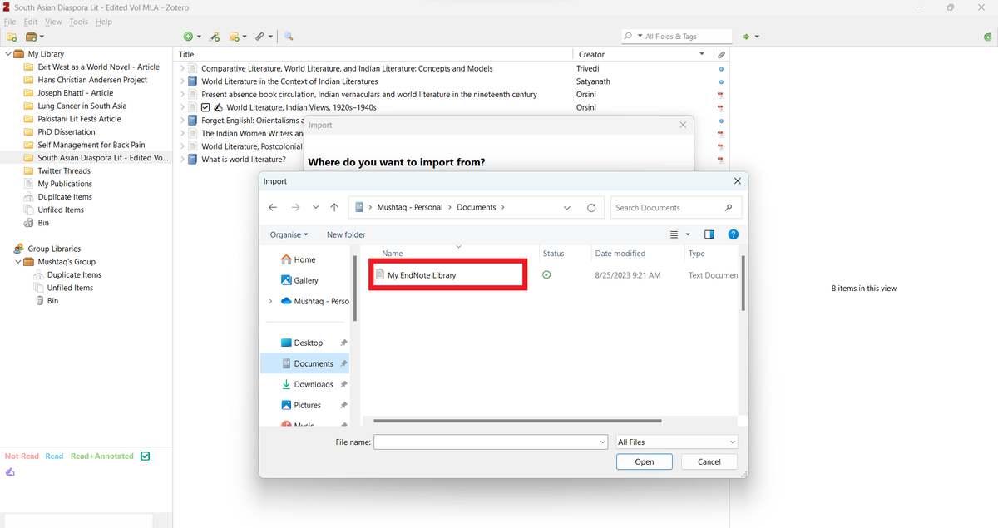Click the Bin icon under My Library
This screenshot has height=528, width=998.
30,223
